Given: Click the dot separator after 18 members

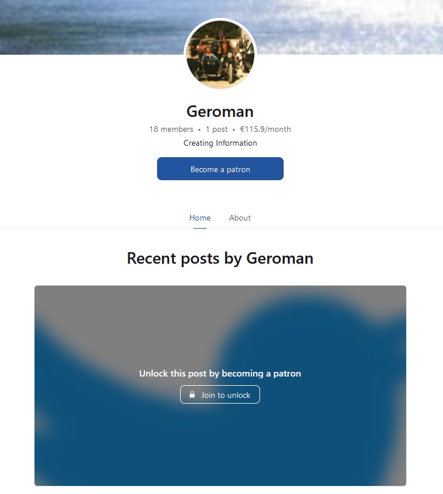Looking at the screenshot, I should (199, 130).
